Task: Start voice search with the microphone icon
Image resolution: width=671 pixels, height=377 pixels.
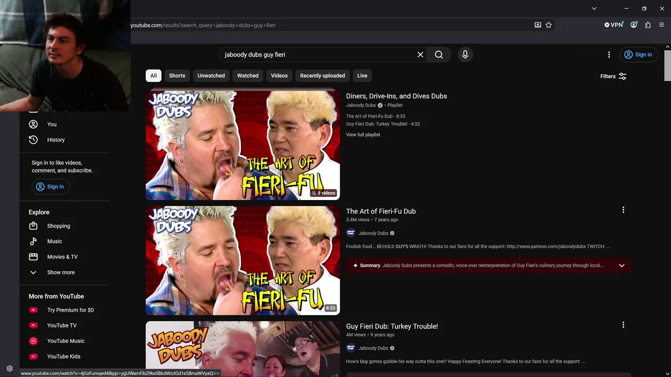Action: point(465,54)
